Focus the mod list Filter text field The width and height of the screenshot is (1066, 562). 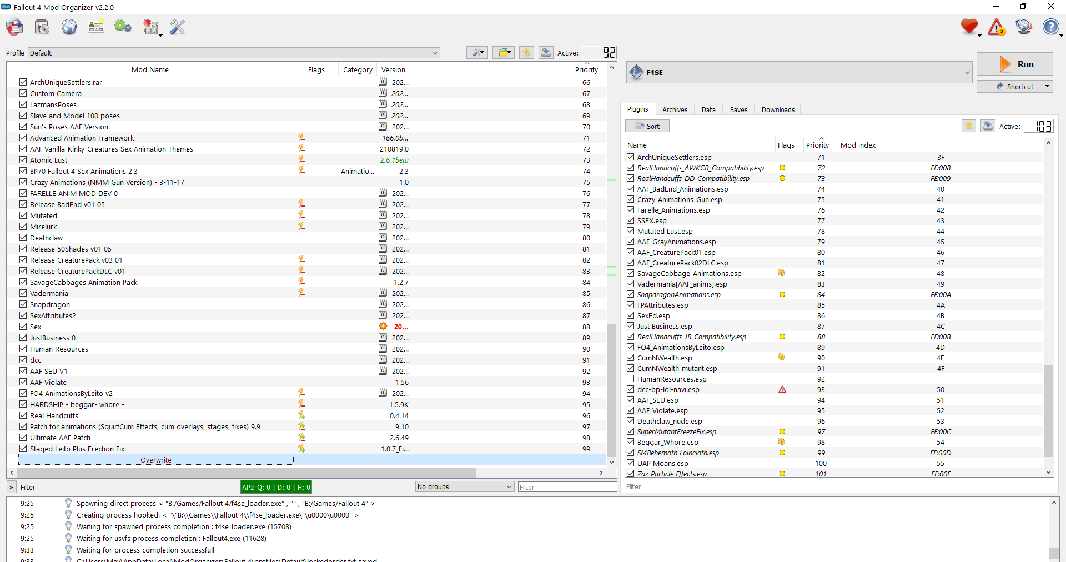567,487
